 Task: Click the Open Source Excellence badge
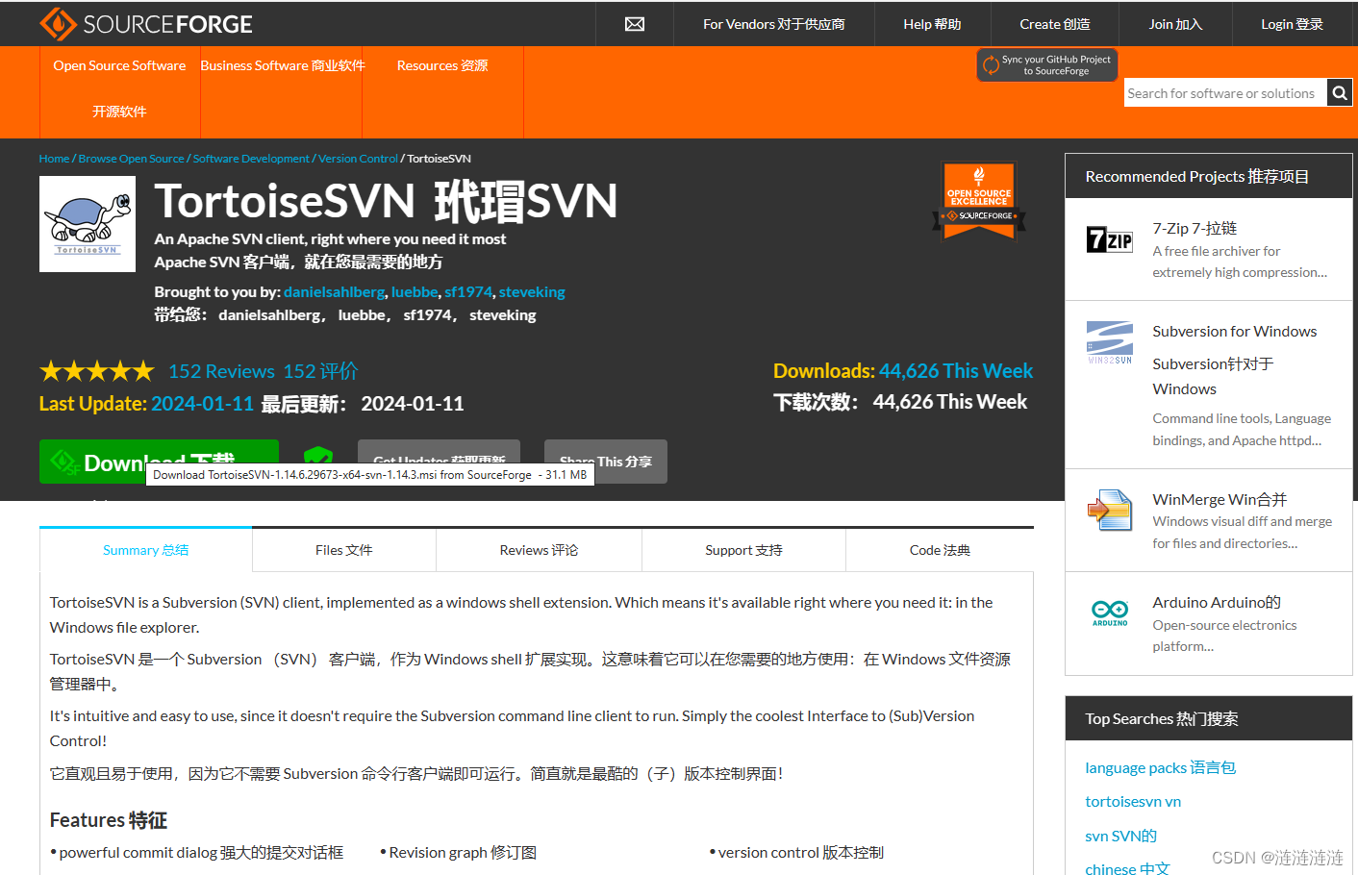point(979,200)
